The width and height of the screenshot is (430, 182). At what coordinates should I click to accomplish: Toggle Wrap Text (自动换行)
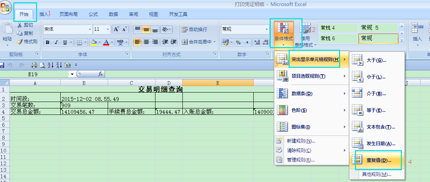click(x=194, y=29)
